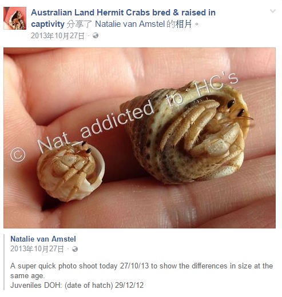Screen dimensions: 282x297
Task: Open the top post's 2013年10月27日 timestamp
Action: tap(58, 36)
